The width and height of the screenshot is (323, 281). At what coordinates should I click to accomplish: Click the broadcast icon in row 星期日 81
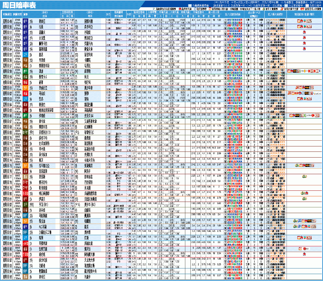click(304, 199)
